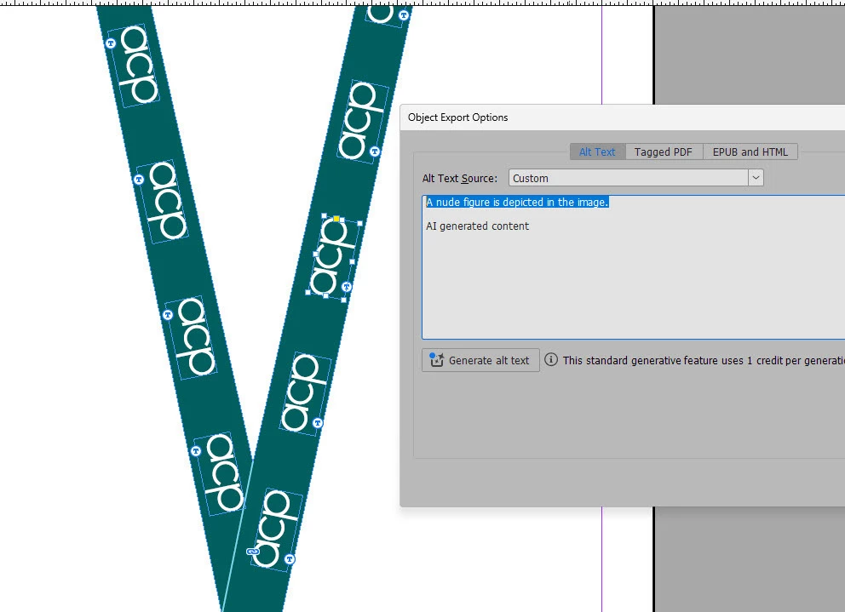Click the Object Export Options title bar

623,117
